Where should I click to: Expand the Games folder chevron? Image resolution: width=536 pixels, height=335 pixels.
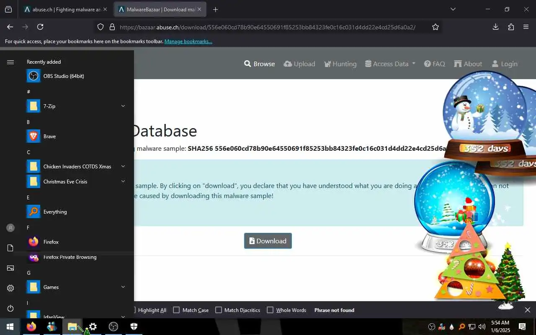click(x=123, y=287)
